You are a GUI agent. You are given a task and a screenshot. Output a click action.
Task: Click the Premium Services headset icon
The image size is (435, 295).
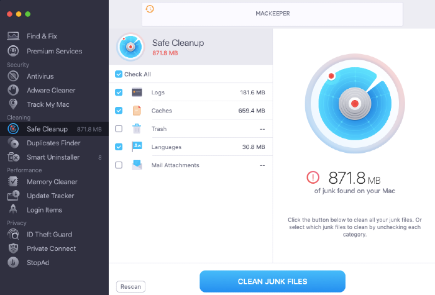13,51
